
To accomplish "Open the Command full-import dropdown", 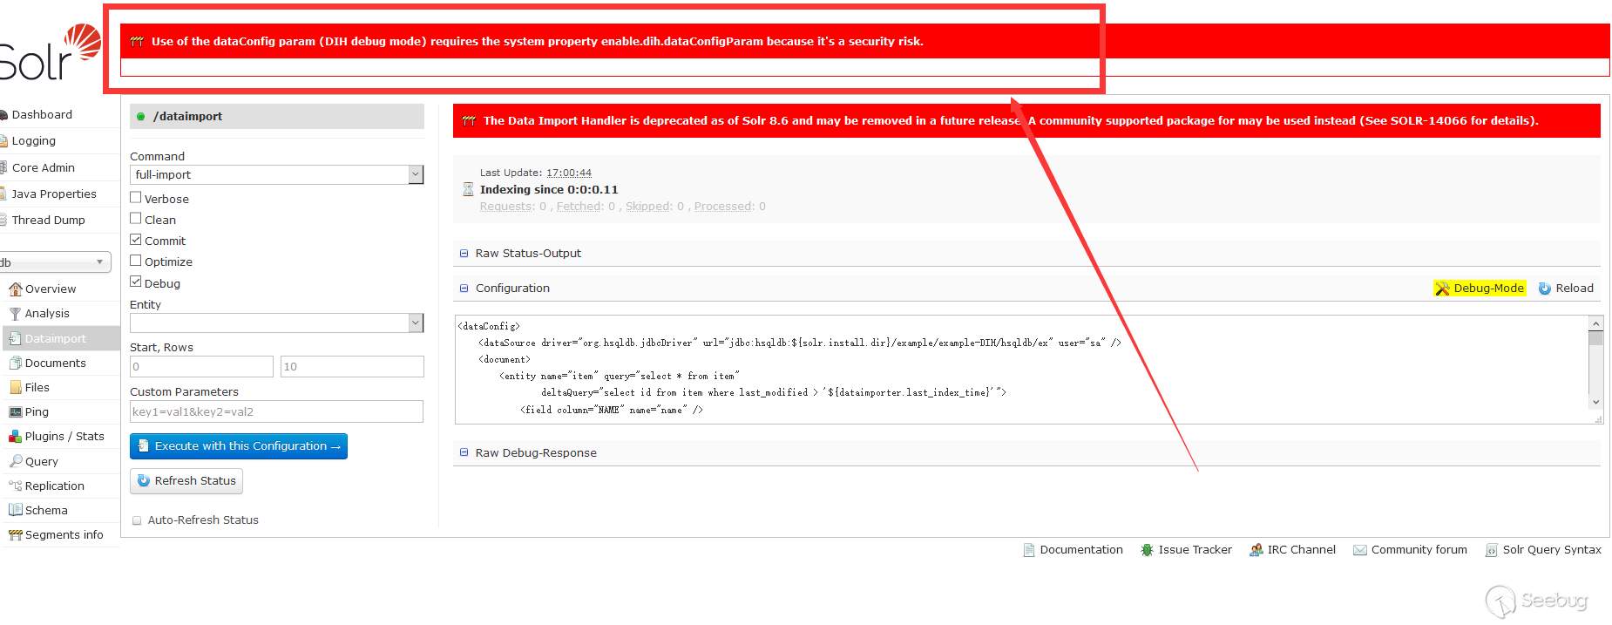I will pos(277,174).
